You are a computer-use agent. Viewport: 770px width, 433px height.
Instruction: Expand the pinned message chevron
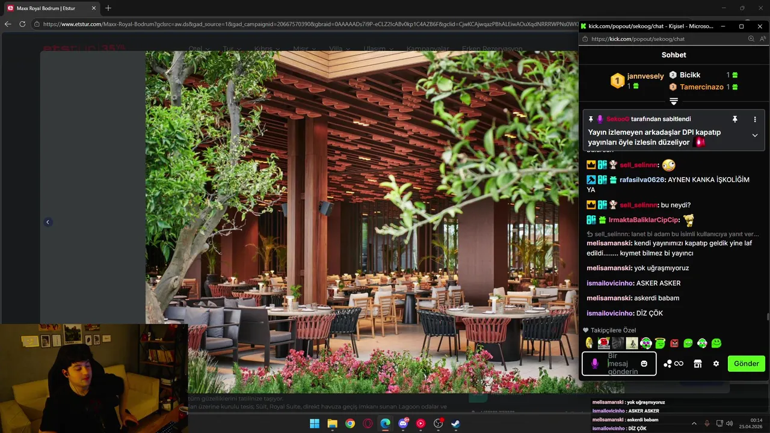[755, 135]
